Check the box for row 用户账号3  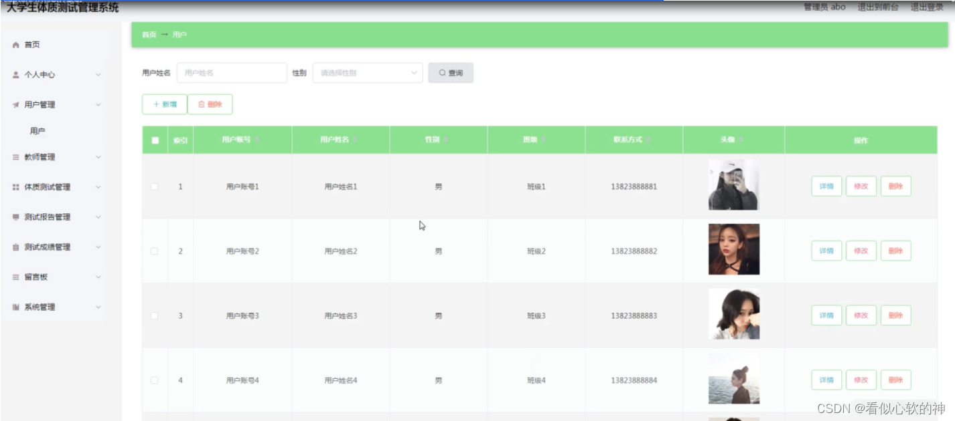(155, 315)
